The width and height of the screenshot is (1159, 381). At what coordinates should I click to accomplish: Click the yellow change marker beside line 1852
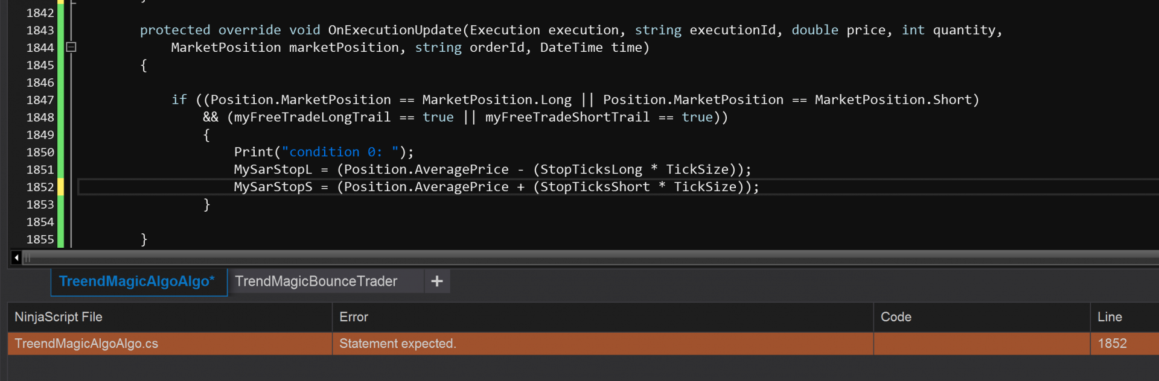pyautogui.click(x=60, y=187)
